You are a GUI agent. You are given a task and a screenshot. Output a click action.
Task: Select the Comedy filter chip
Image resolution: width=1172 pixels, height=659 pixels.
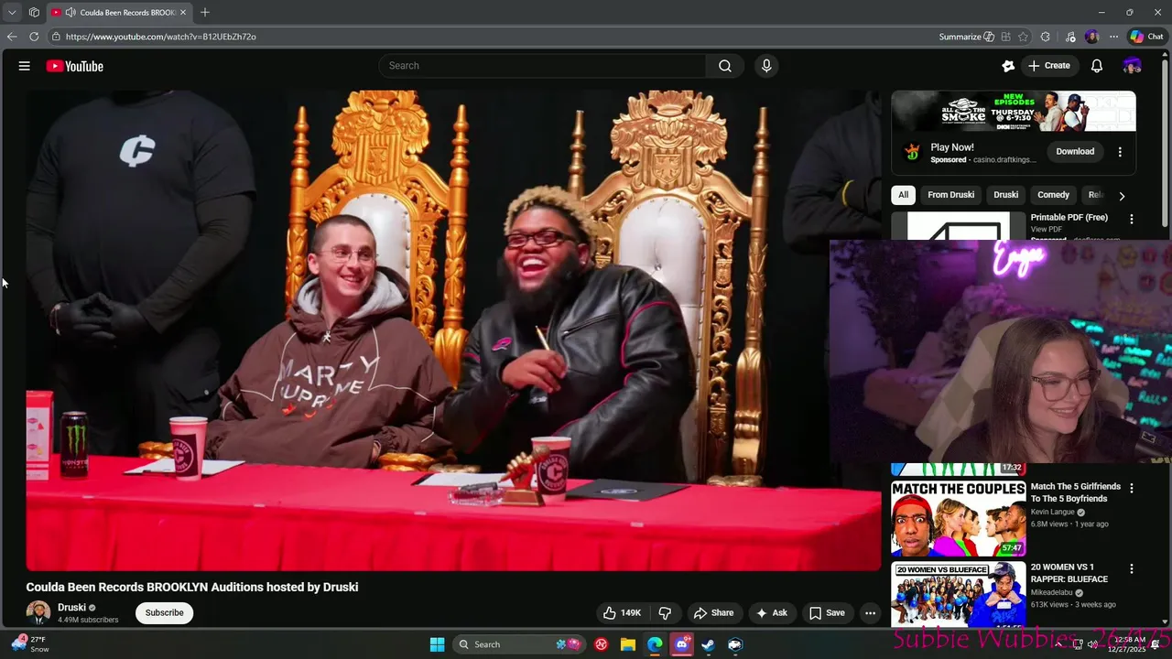pos(1053,195)
